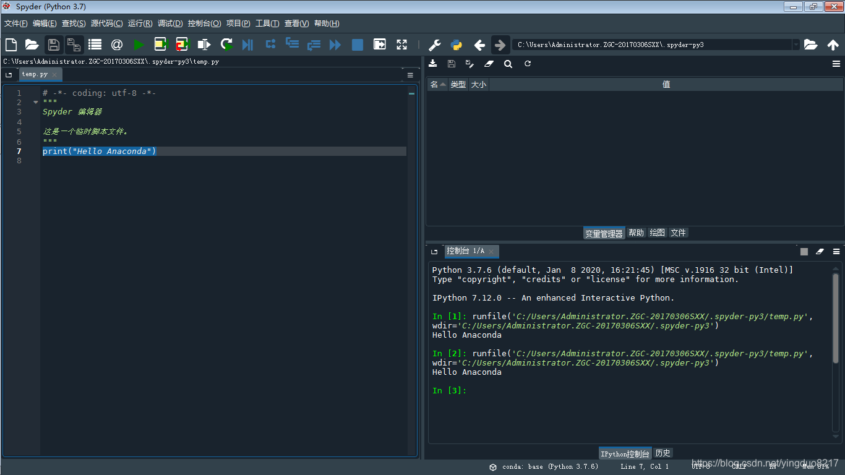Click the @ symbol finder icon
The height and width of the screenshot is (475, 845).
117,45
